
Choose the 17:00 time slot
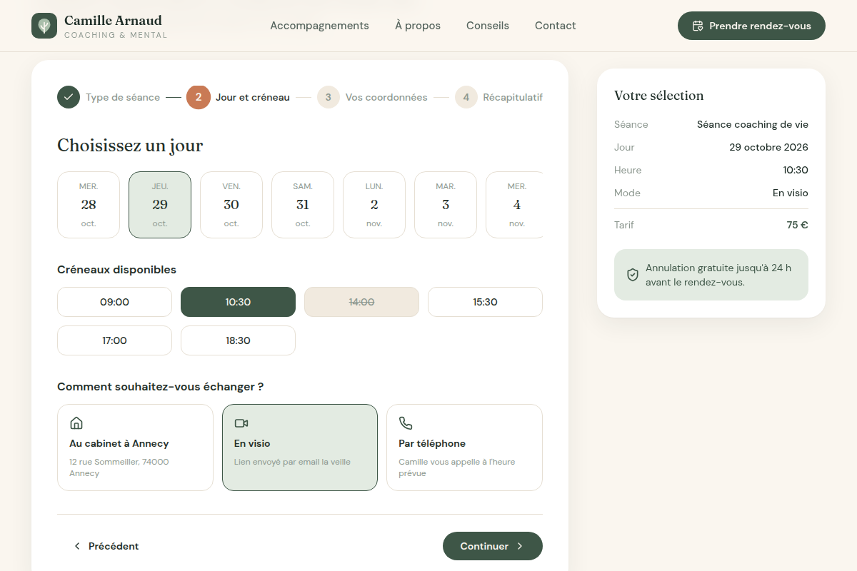(114, 340)
